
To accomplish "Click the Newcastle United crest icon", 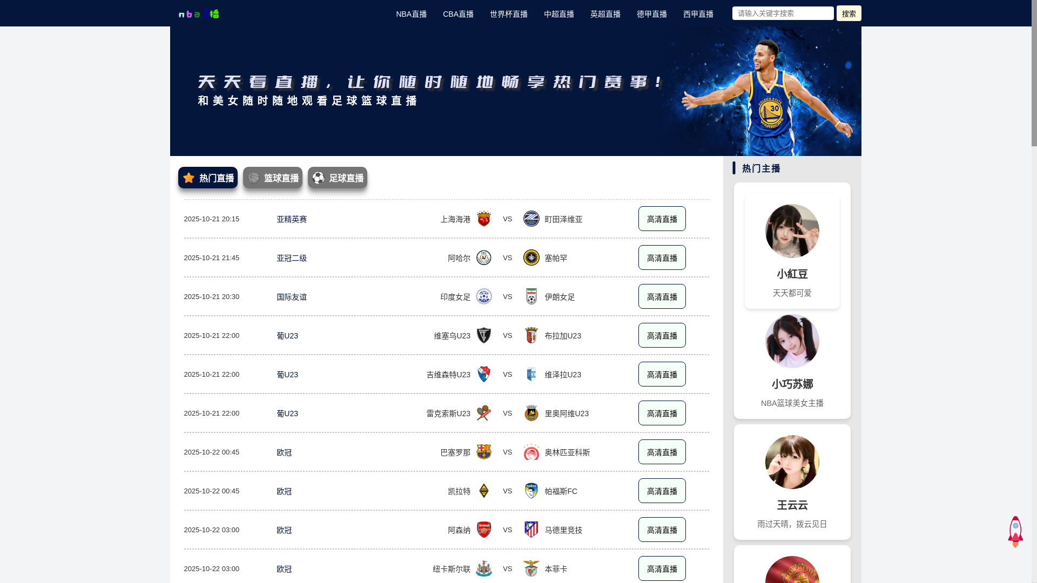I will (483, 568).
